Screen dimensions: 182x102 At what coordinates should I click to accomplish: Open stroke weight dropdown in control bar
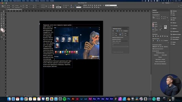[62, 5]
